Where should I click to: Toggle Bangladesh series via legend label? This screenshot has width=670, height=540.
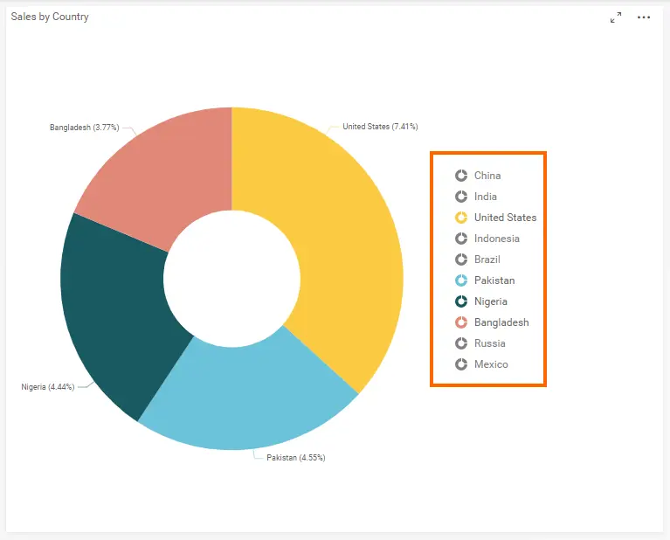coord(501,322)
